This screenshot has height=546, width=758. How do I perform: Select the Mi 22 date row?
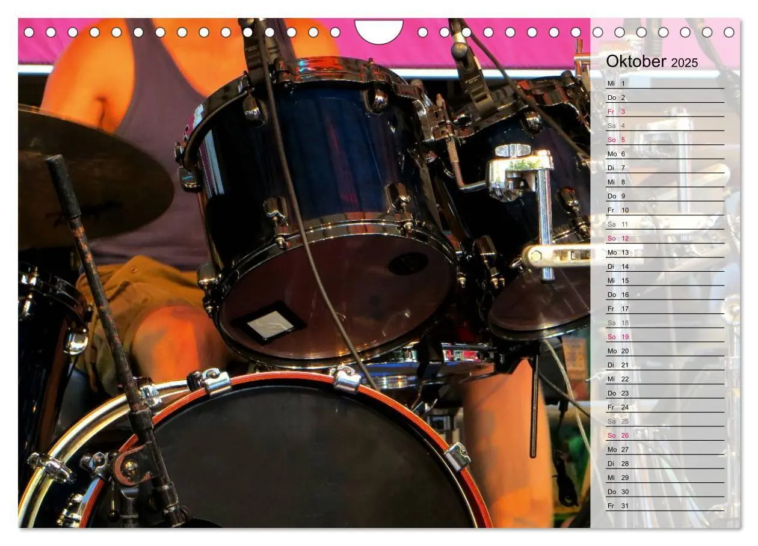(x=665, y=379)
